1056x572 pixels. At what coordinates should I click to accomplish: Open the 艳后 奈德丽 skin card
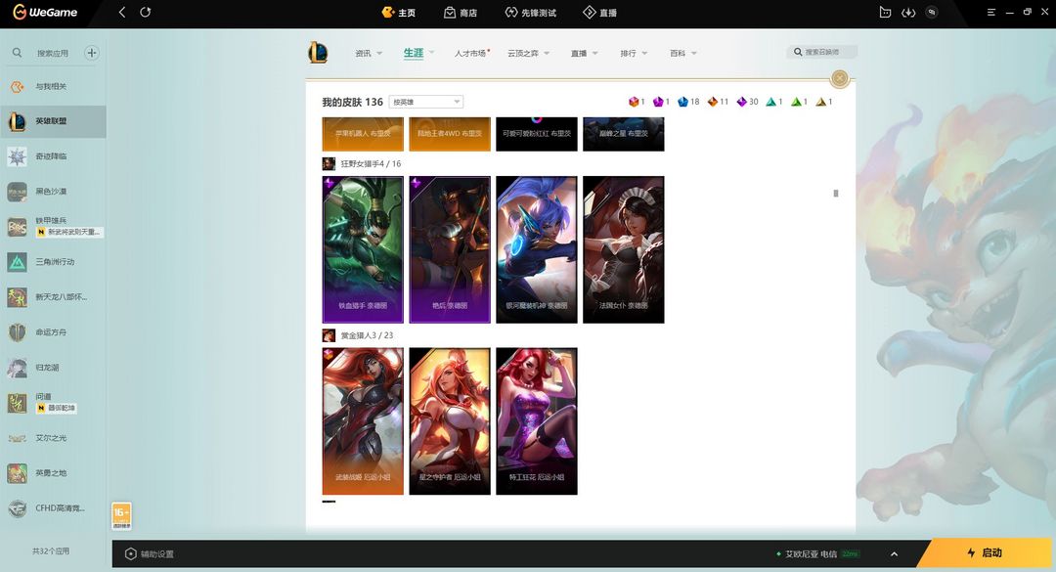[x=450, y=250]
